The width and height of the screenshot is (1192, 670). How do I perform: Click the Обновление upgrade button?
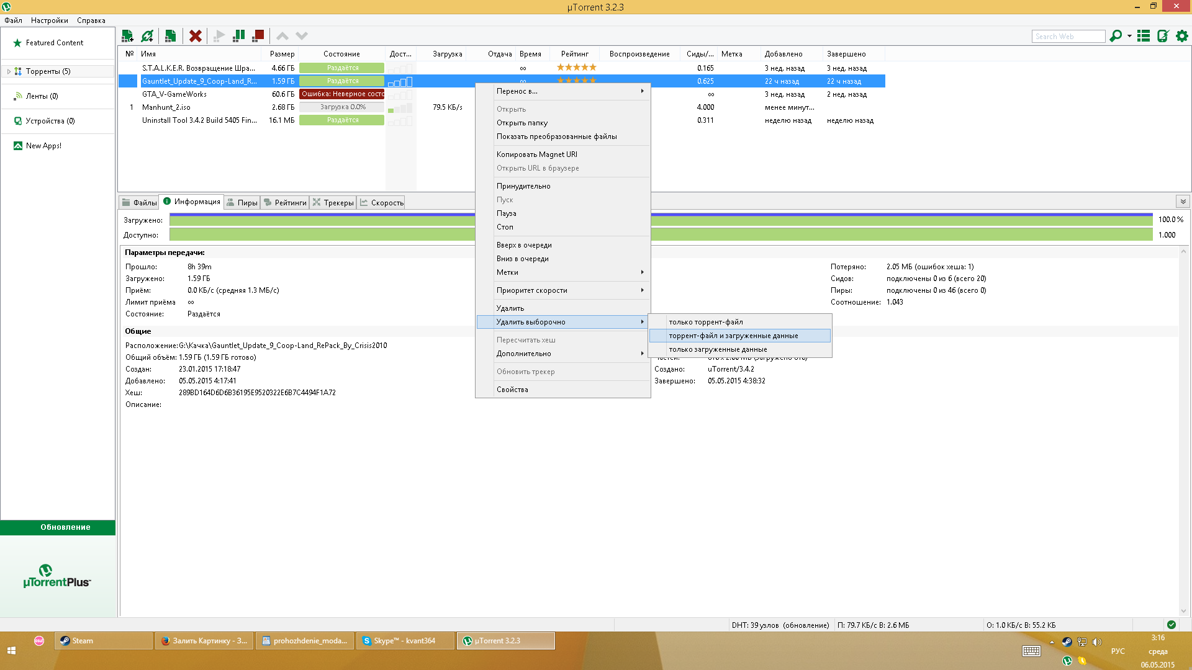[x=58, y=527]
